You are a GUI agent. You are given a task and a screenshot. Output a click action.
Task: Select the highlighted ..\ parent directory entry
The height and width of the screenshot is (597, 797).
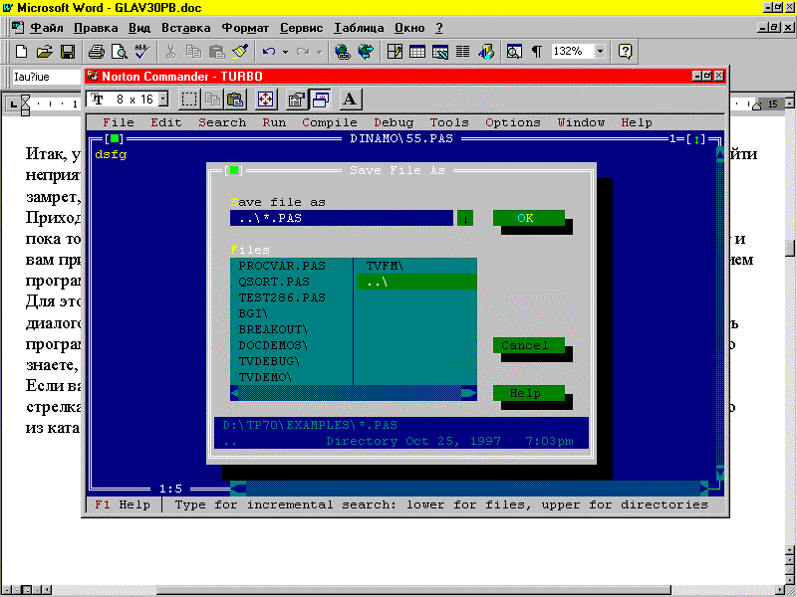click(x=416, y=282)
